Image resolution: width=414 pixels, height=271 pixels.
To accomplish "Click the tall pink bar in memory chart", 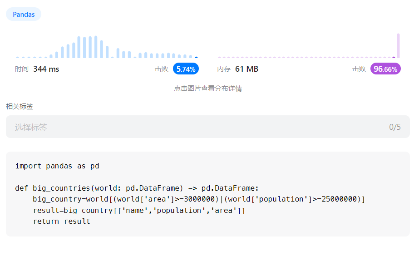I will pyautogui.click(x=397, y=45).
